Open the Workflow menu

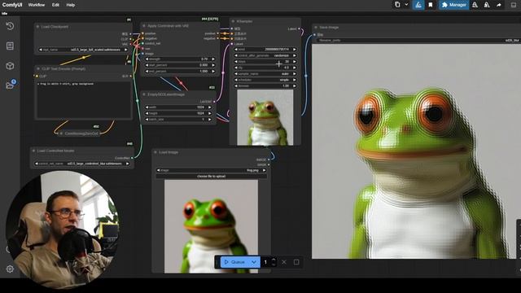coord(36,5)
